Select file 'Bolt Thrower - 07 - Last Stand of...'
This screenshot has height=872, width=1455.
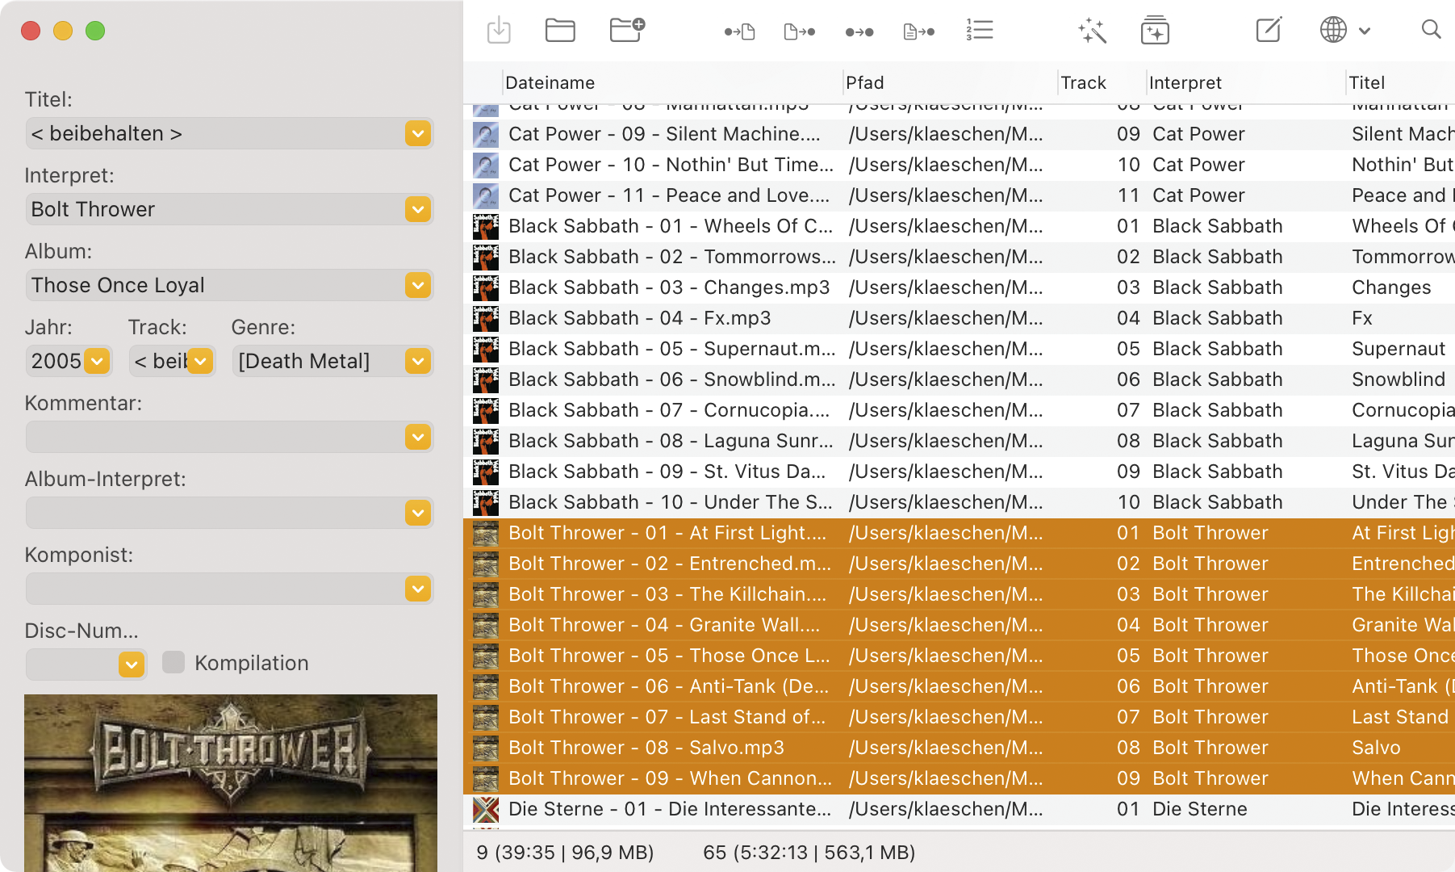(667, 717)
